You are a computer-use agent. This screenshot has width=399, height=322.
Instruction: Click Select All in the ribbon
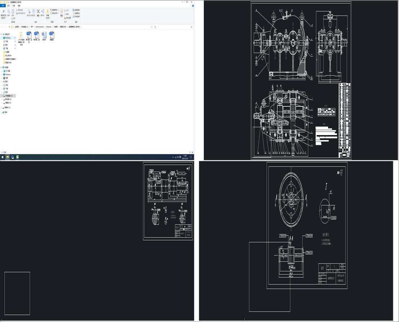(x=76, y=10)
